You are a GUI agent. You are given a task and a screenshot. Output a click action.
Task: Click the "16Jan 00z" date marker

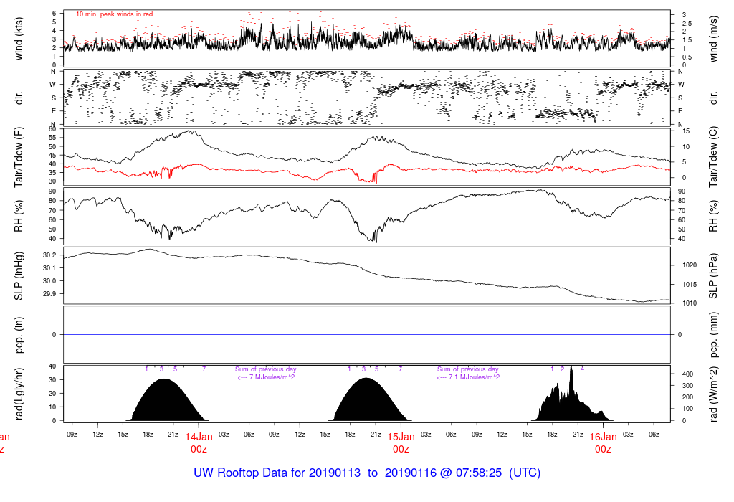603,443
